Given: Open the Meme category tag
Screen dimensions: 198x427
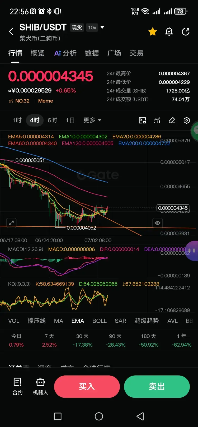Looking at the screenshot, I should [45, 101].
